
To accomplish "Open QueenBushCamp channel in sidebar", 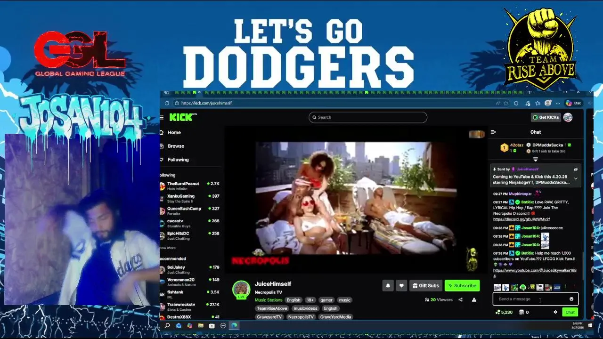I will [x=189, y=210].
